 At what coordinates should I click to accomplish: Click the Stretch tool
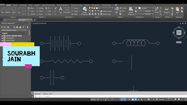click(x=31, y=14)
